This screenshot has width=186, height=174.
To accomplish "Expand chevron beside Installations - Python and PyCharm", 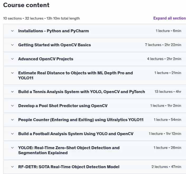I will [x=12, y=31].
